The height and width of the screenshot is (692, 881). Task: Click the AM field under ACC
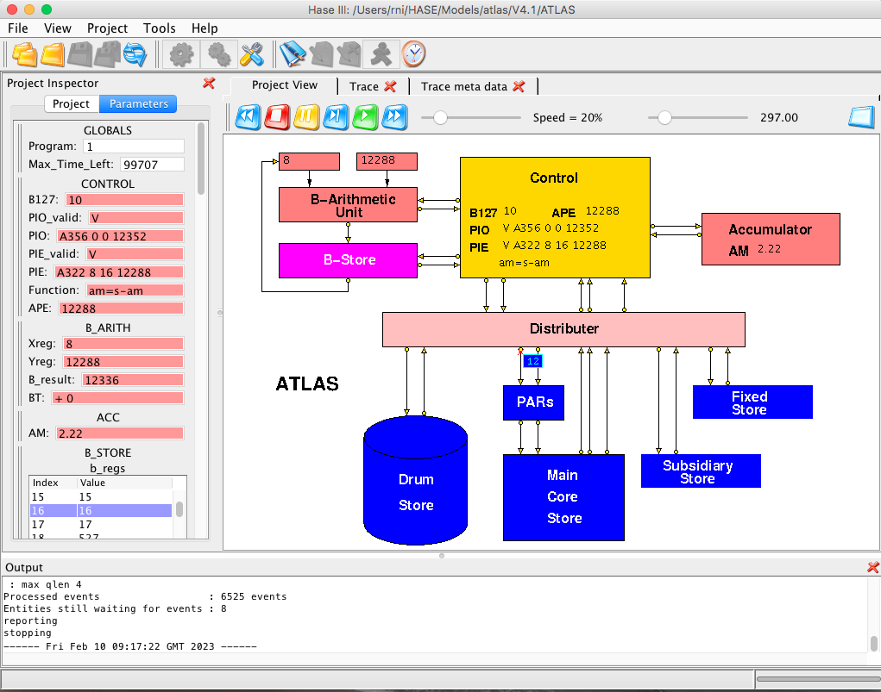click(x=120, y=433)
